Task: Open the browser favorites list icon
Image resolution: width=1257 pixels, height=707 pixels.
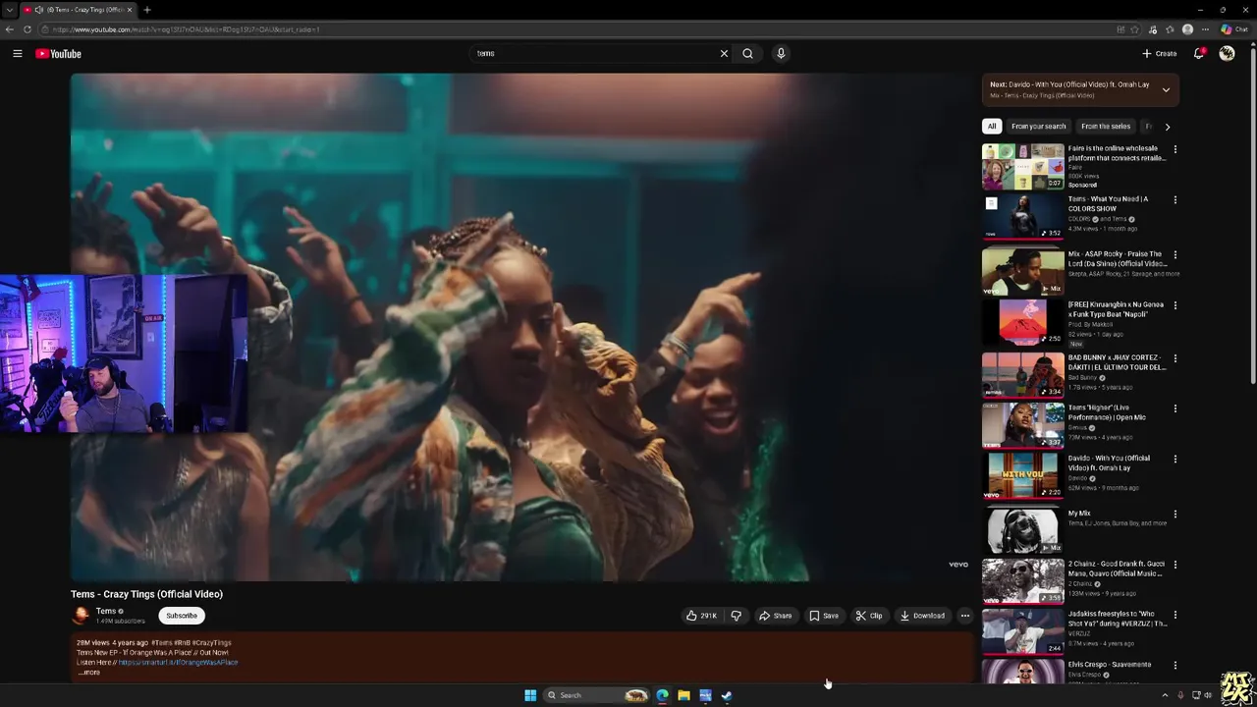Action: (1170, 29)
